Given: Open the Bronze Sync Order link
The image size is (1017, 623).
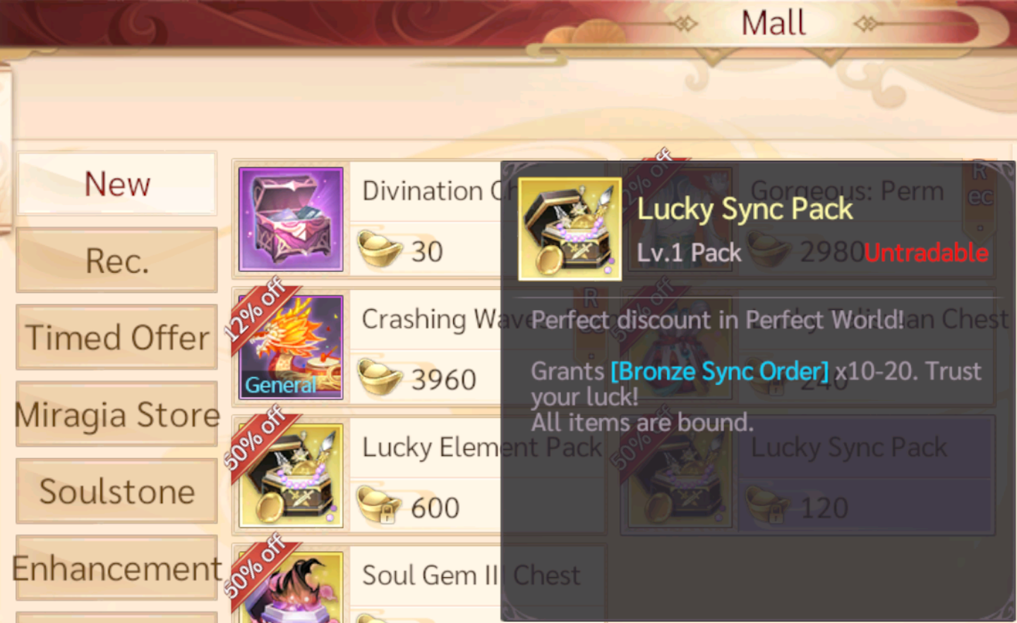Looking at the screenshot, I should pyautogui.click(x=719, y=371).
